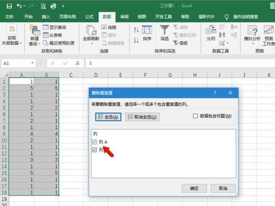This screenshot has height=206, width=275.
Task: Click the 高级 (Advanced) filter icon
Action: 176,43
